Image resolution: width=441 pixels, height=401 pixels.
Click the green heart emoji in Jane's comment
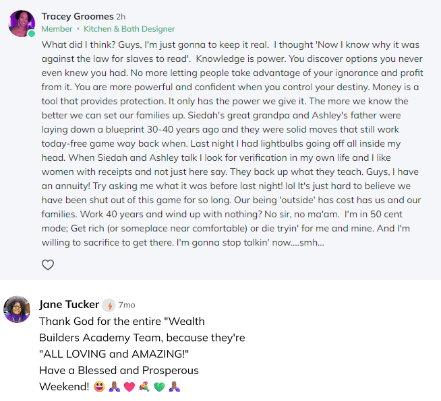pos(158,387)
